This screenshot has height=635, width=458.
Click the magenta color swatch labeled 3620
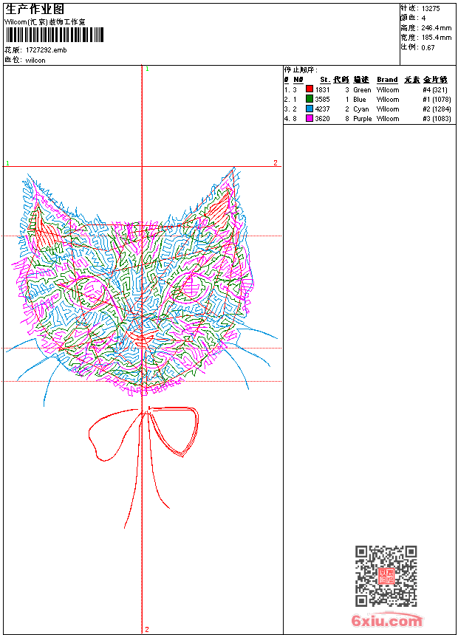[x=310, y=119]
